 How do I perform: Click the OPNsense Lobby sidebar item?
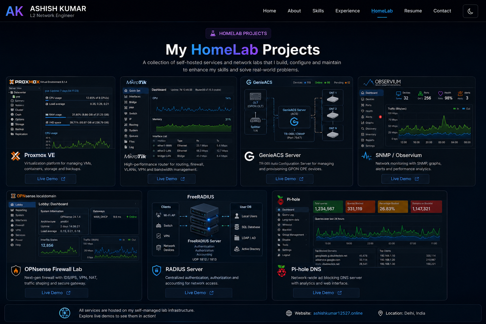click(22, 205)
